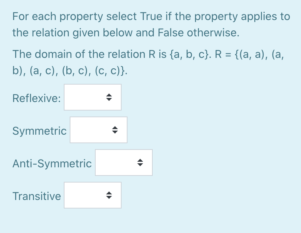Image resolution: width=301 pixels, height=233 pixels.
Task: Click the Transitive label text
Action: (x=37, y=196)
